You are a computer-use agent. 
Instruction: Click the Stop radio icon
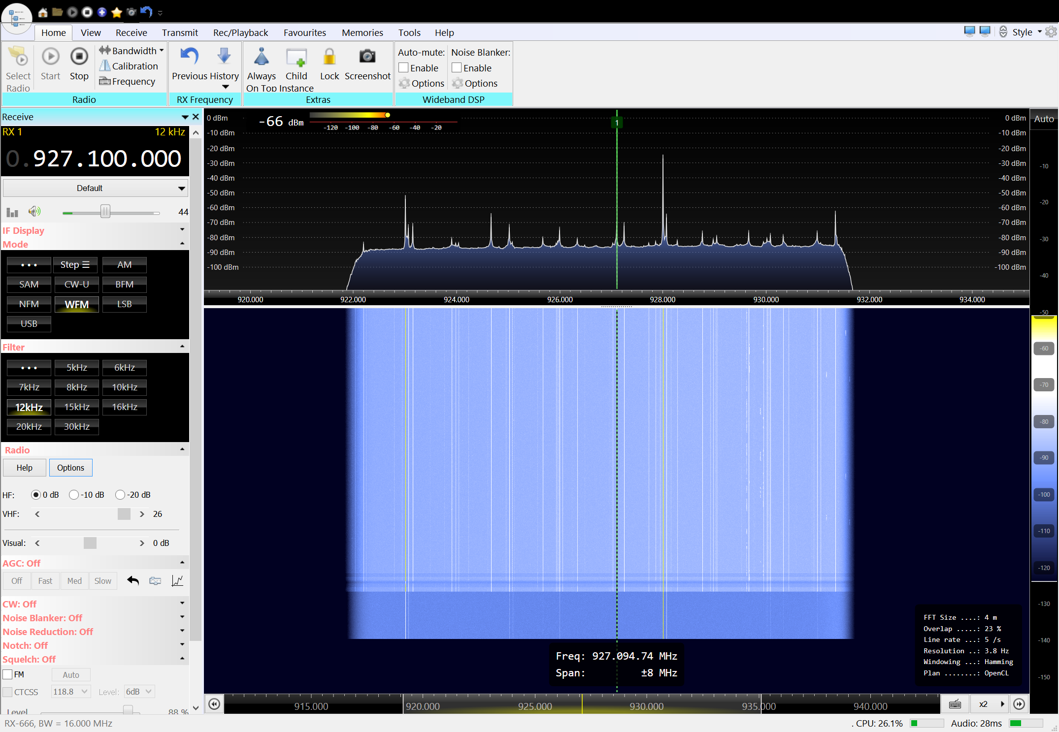pyautogui.click(x=79, y=57)
